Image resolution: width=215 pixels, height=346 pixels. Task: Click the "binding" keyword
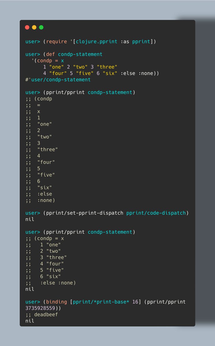57,302
